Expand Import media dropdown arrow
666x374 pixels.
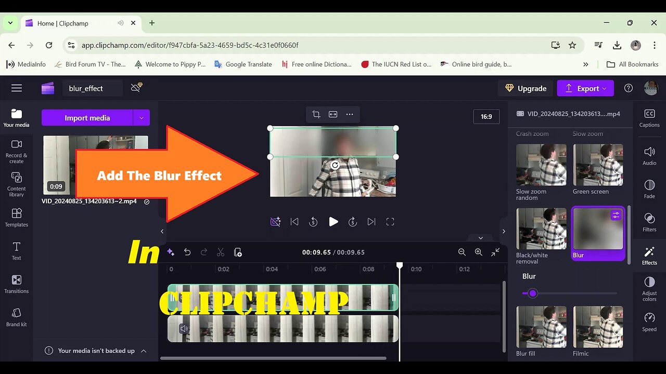[x=142, y=118]
